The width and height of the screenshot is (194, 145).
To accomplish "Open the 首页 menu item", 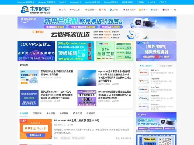I will tap(62, 10).
